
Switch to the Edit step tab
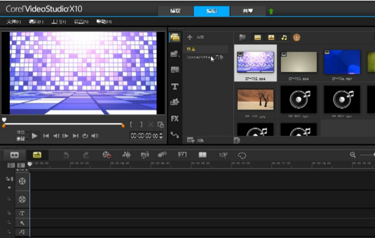pyautogui.click(x=212, y=11)
